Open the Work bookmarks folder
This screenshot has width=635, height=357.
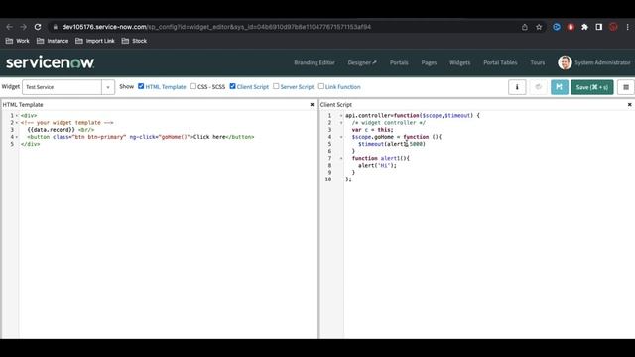tap(18, 41)
